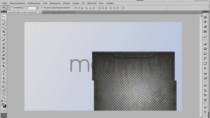Align top edges of layers

(x=75, y=8)
